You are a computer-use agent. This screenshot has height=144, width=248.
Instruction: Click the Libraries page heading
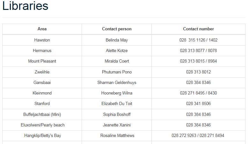[x=26, y=6]
